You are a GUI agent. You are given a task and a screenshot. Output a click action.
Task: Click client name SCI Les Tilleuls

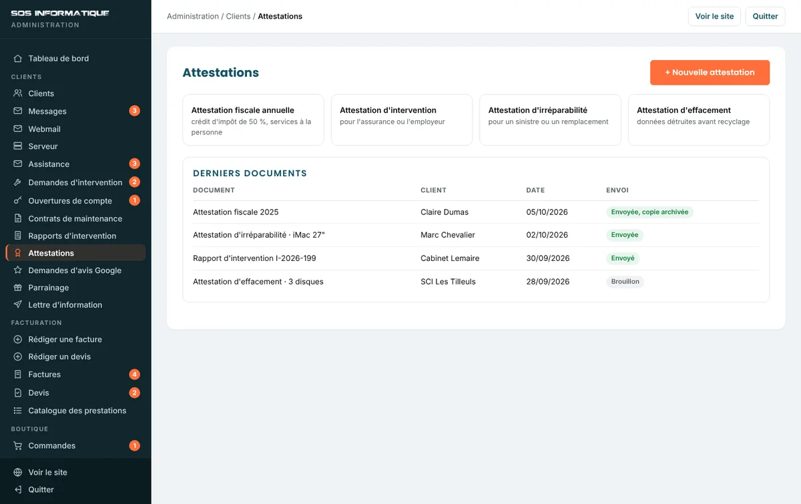[x=448, y=282]
